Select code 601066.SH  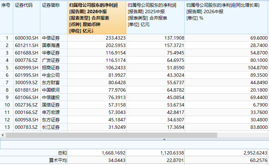[26, 97]
